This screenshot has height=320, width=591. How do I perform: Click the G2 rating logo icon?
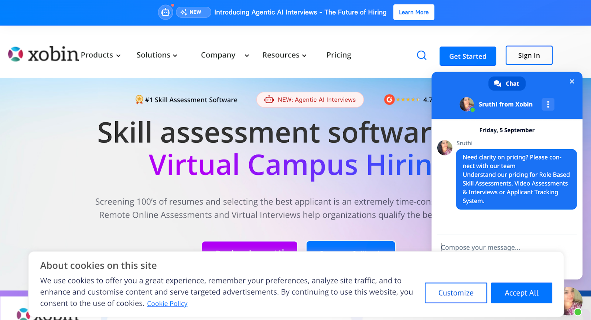click(389, 99)
